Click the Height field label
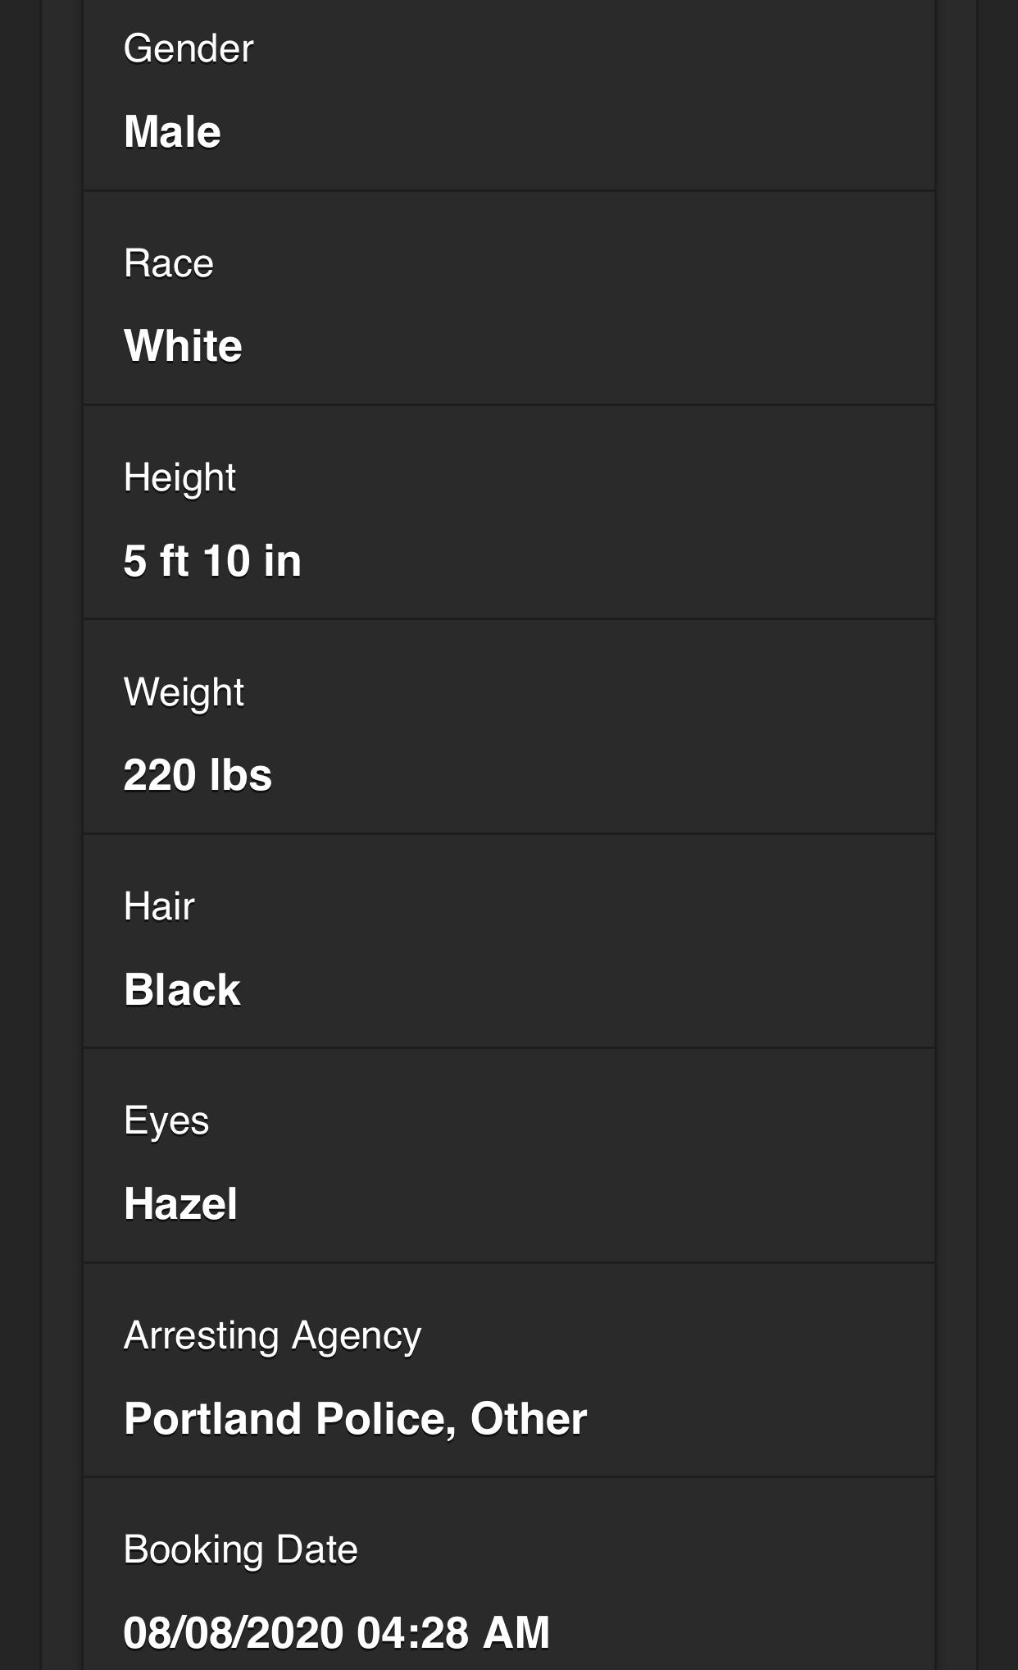The image size is (1018, 1670). coord(180,477)
